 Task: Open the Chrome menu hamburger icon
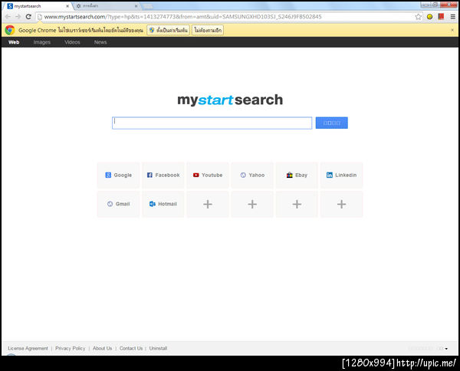tap(453, 17)
